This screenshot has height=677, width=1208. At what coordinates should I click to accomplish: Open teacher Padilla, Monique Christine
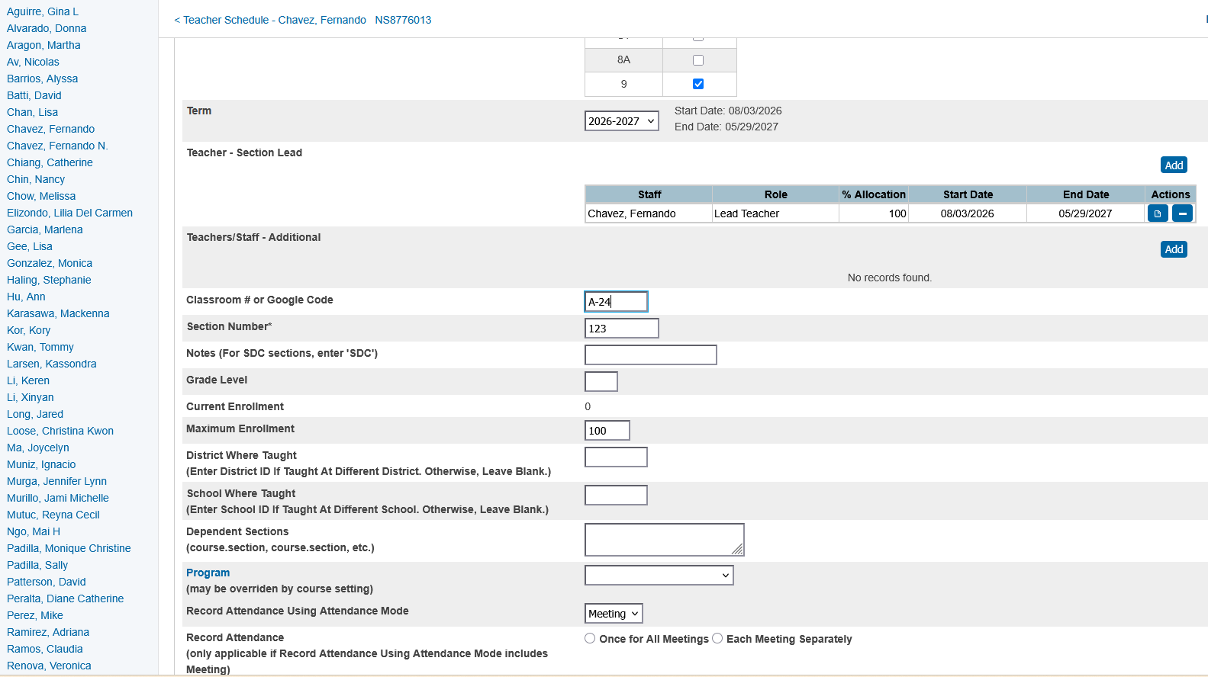coord(69,548)
